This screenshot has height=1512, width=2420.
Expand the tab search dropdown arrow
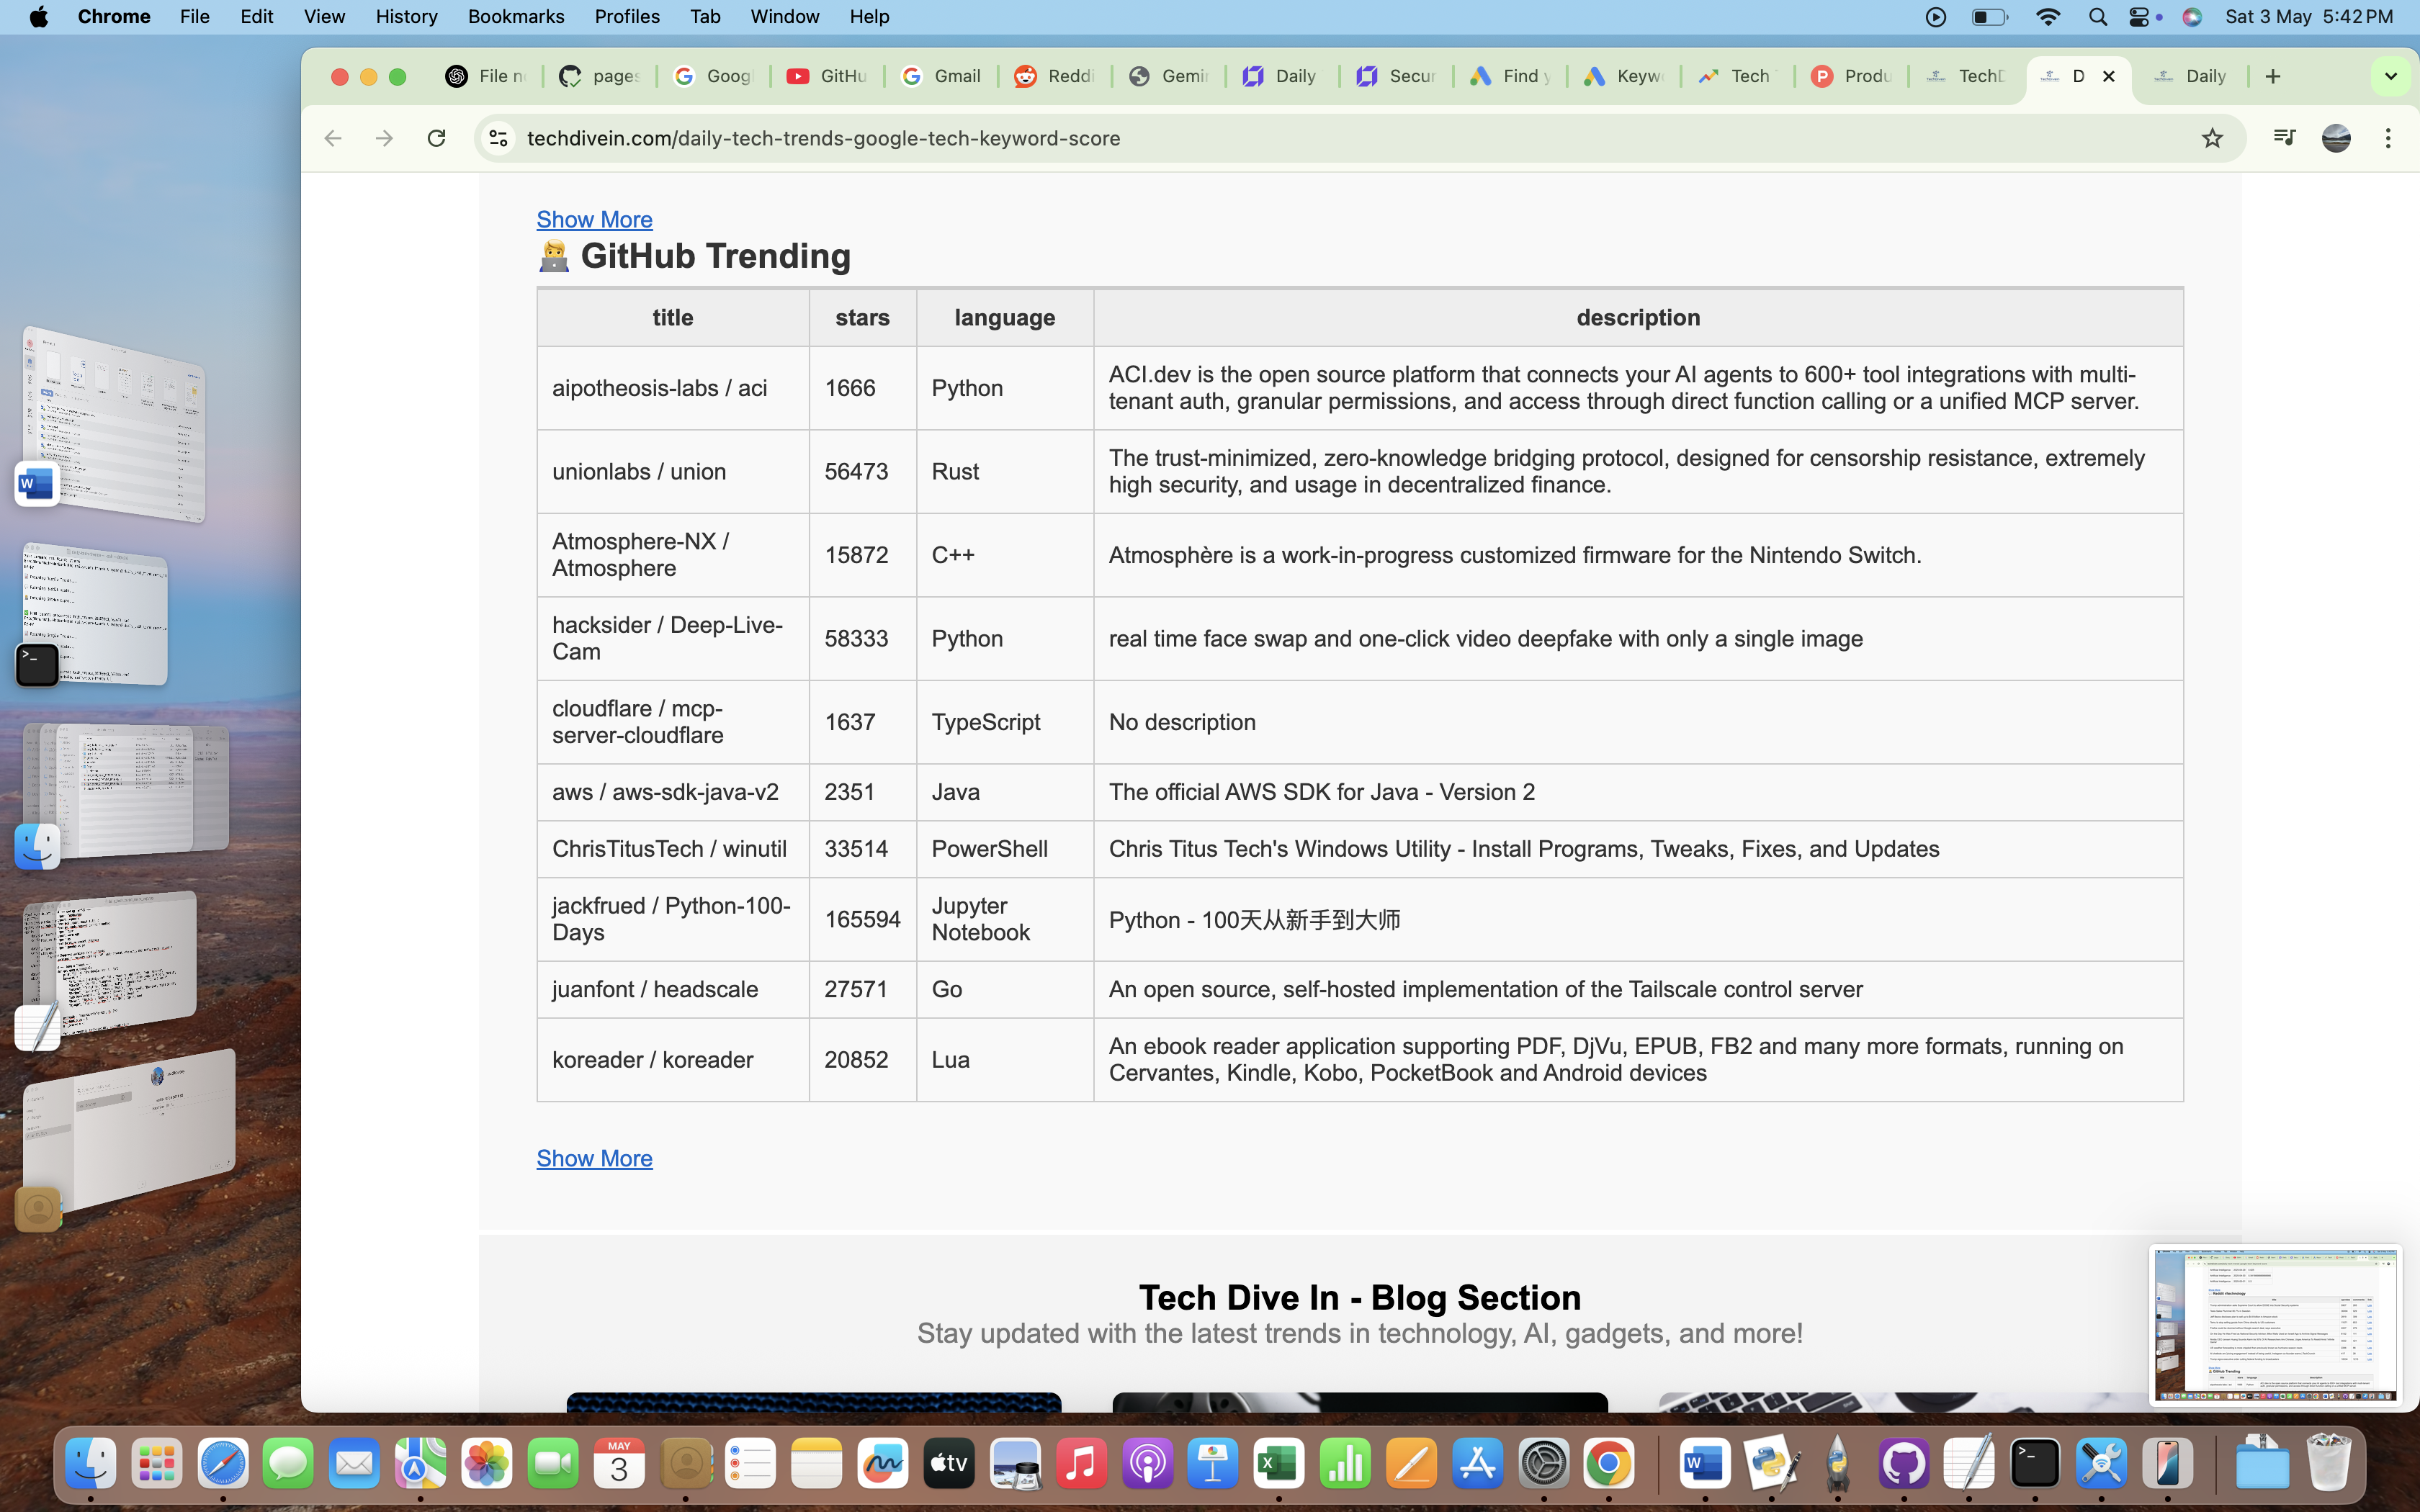(2390, 76)
